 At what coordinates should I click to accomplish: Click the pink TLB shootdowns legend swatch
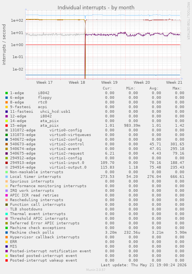pos(7,209)
